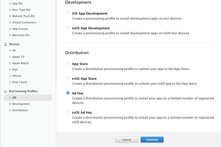Click the Provisioning Profiles section header

pyautogui.click(x=23, y=91)
